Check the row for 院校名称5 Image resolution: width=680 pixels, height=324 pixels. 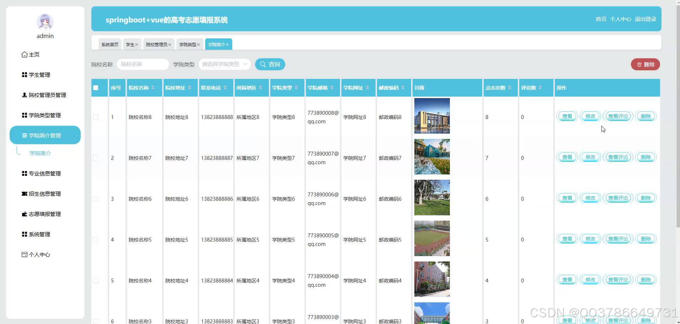point(96,240)
